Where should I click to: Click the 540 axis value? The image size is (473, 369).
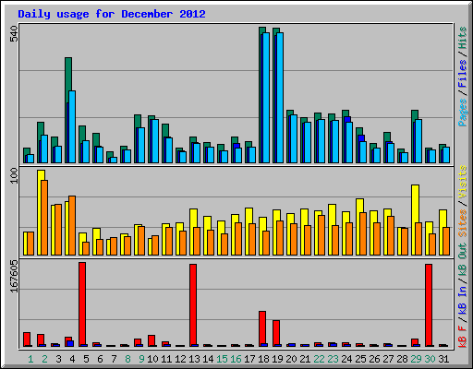point(14,34)
